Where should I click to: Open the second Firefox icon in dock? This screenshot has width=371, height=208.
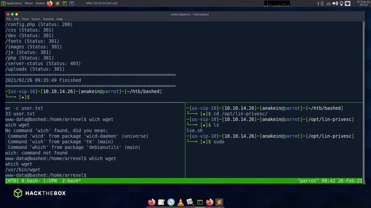(210, 202)
